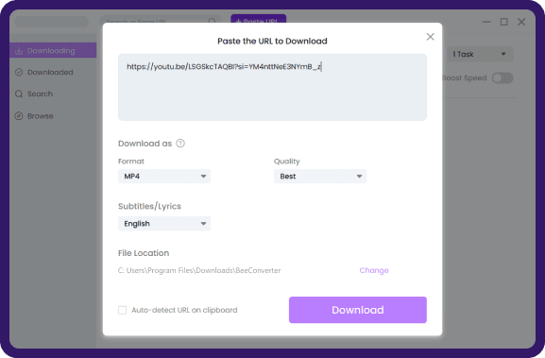
Task: Open the Quality Best dropdown
Action: 320,177
